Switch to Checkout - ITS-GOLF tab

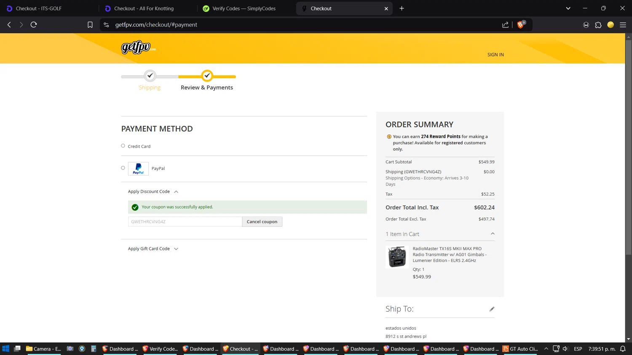(x=49, y=8)
